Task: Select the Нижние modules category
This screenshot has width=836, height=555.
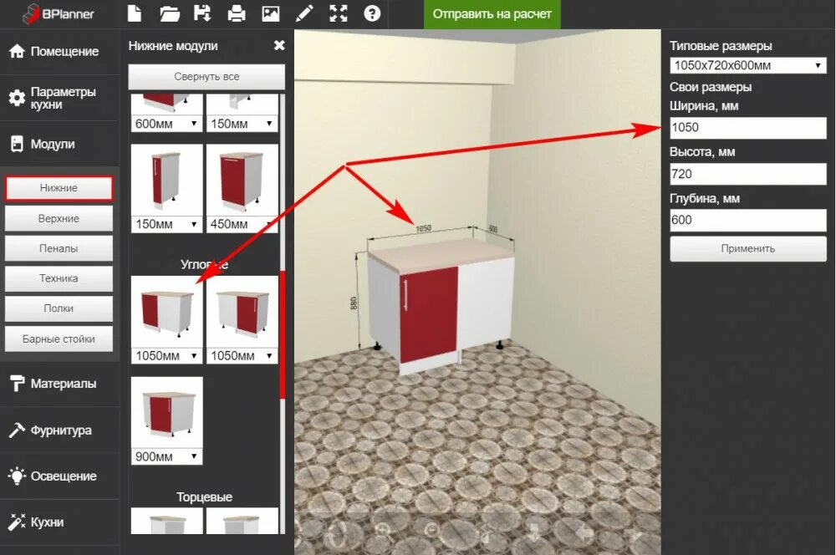Action: 59,188
